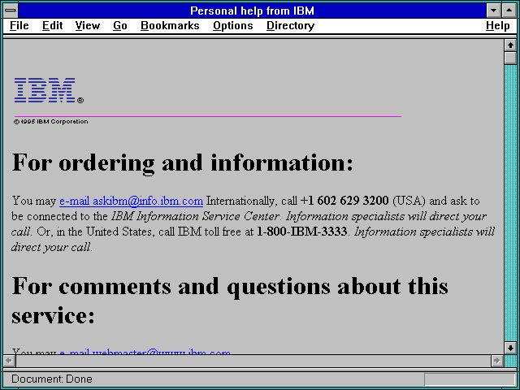This screenshot has height=390, width=520.
Task: Click the minimize window down-arrow button
Action: click(493, 11)
